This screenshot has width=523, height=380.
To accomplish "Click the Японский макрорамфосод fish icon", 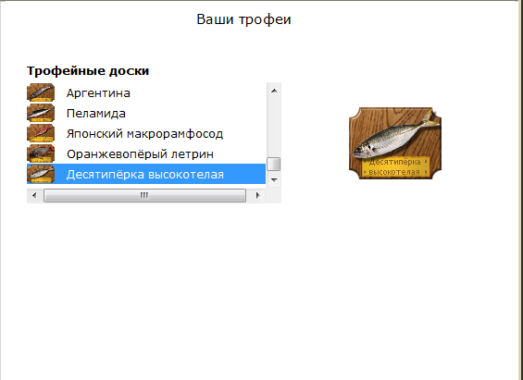I will point(41,133).
